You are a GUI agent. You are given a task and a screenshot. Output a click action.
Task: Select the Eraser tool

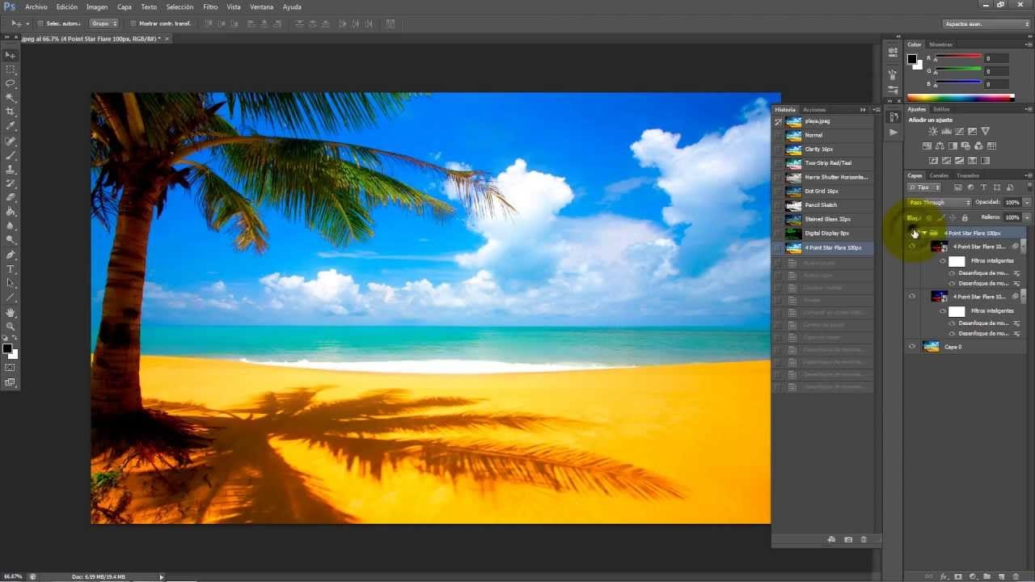(x=11, y=197)
